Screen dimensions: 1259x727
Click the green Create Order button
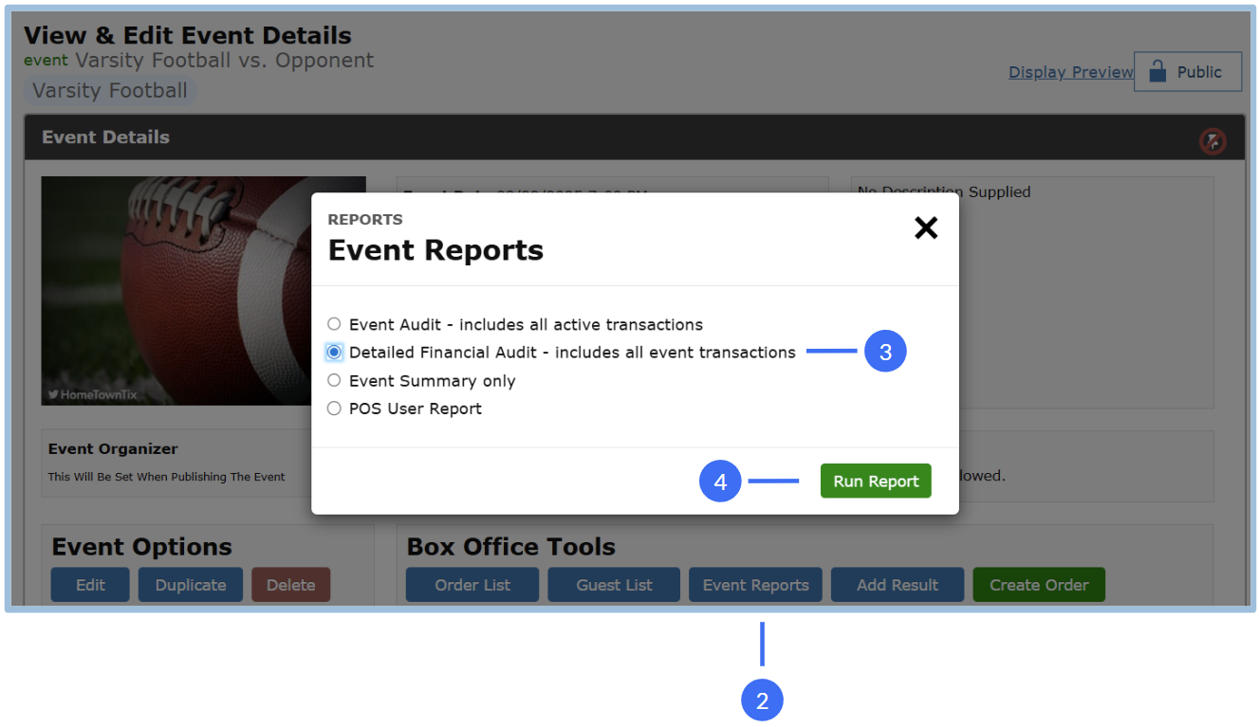pos(1039,585)
